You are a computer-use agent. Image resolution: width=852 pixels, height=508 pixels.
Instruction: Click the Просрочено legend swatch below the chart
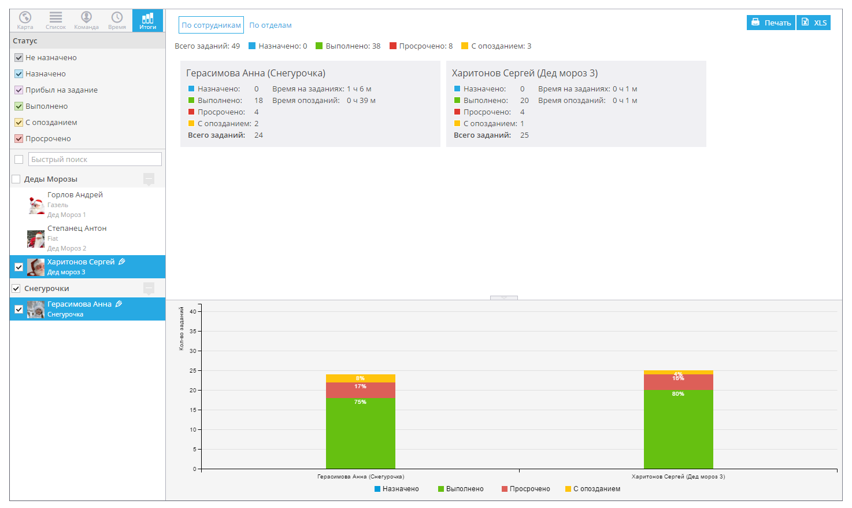click(x=505, y=489)
